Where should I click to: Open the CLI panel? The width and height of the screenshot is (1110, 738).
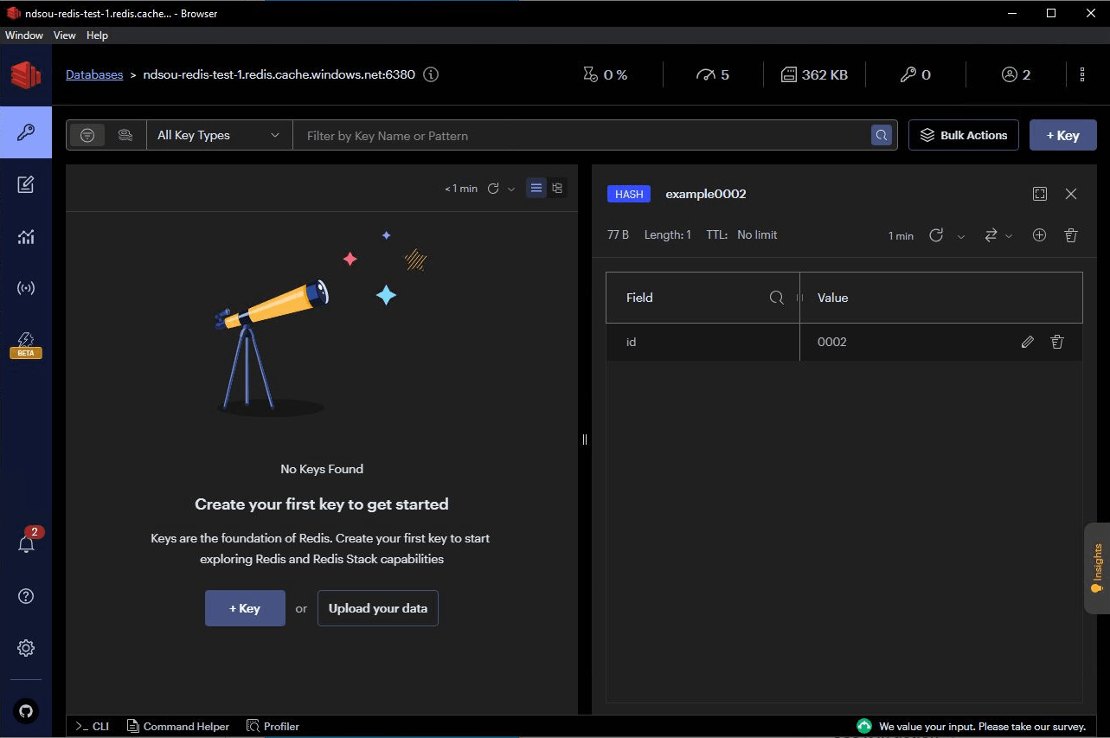93,727
